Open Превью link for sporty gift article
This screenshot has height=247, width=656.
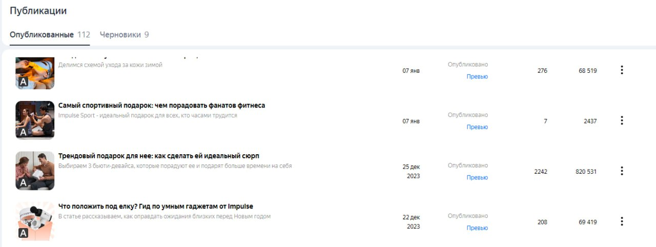pos(477,127)
